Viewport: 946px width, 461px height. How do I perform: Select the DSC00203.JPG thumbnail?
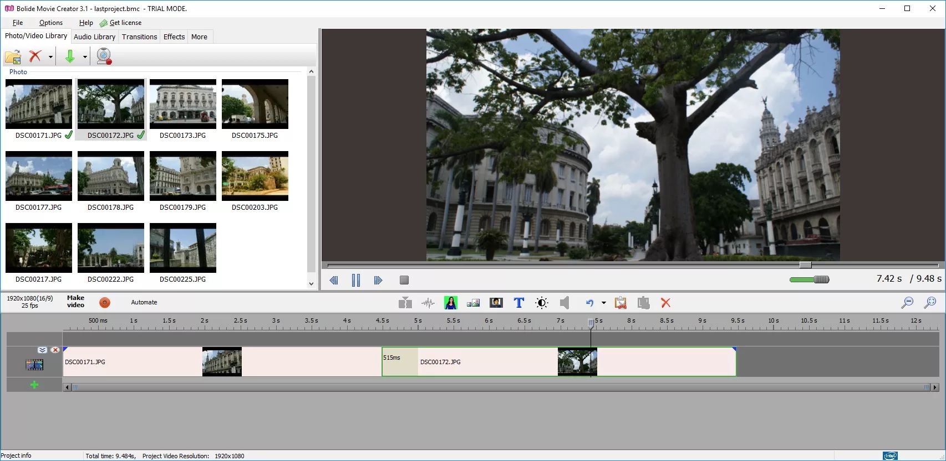[x=255, y=181]
